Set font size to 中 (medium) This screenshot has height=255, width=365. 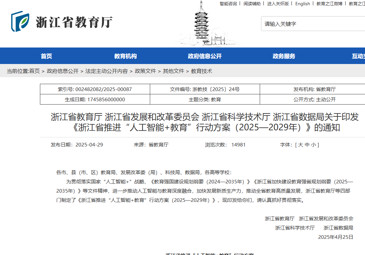307,145
